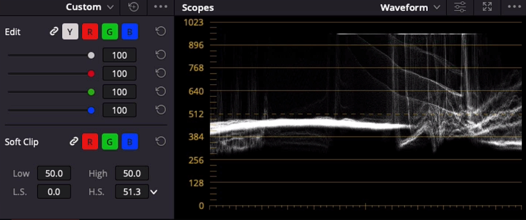Open the Scopes panel options menu
This screenshot has width=526, height=220.
click(515, 7)
